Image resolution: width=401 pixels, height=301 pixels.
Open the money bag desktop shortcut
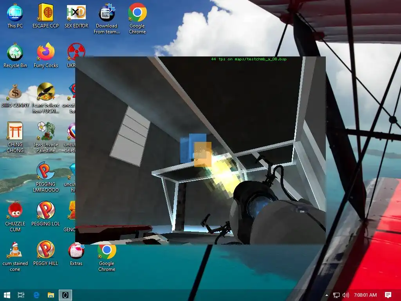[x=15, y=95]
